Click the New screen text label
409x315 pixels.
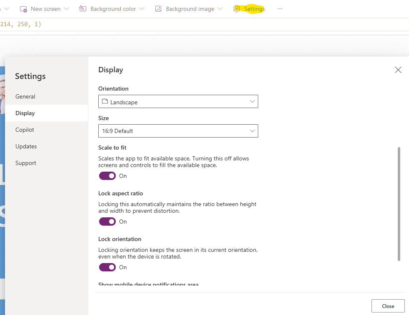(x=46, y=9)
